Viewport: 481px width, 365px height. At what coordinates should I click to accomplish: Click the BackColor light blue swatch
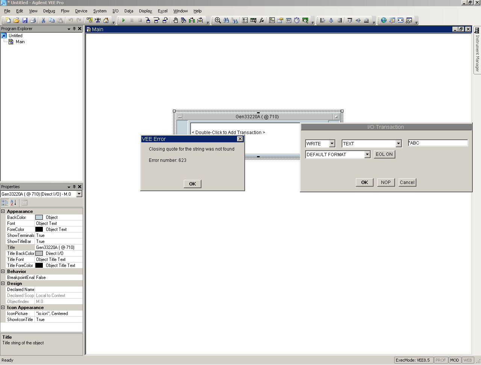(x=39, y=217)
